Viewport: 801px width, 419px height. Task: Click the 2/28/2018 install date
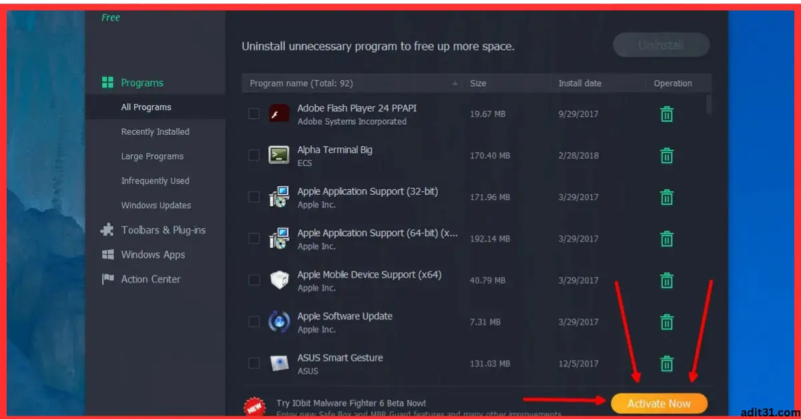(579, 155)
